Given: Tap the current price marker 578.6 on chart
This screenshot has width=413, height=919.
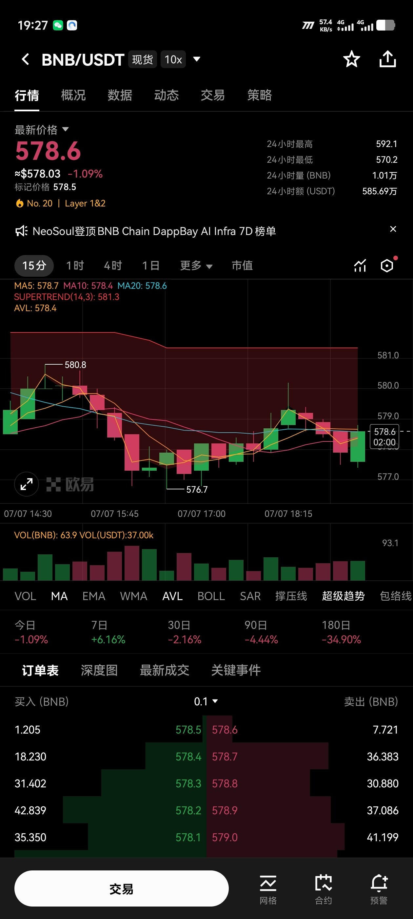Looking at the screenshot, I should tap(384, 437).
